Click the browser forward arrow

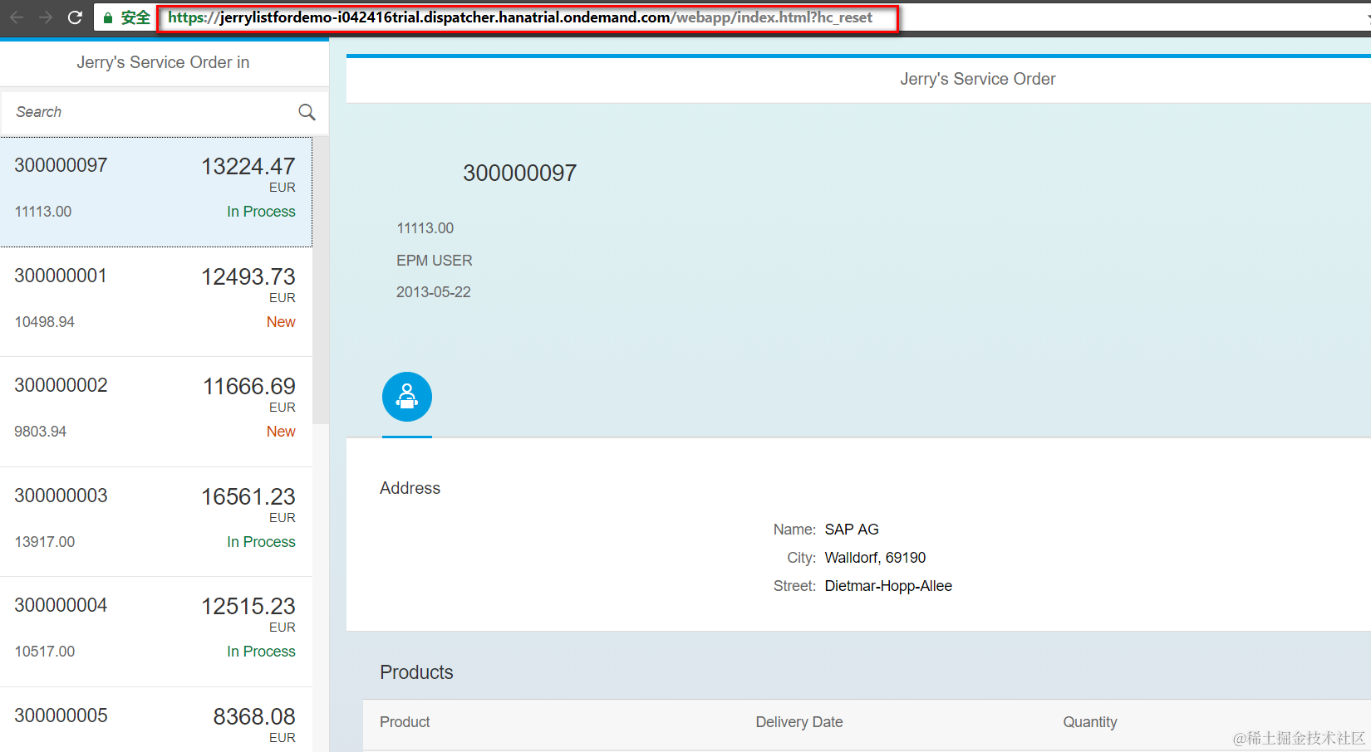point(46,17)
